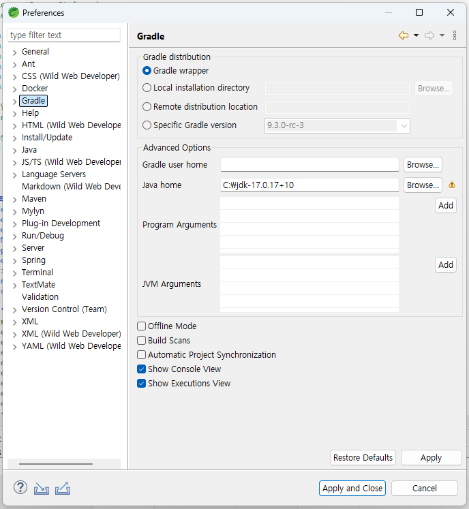Image resolution: width=469 pixels, height=509 pixels.
Task: Select CSS (Wild Web Developer) page
Action: click(70, 76)
